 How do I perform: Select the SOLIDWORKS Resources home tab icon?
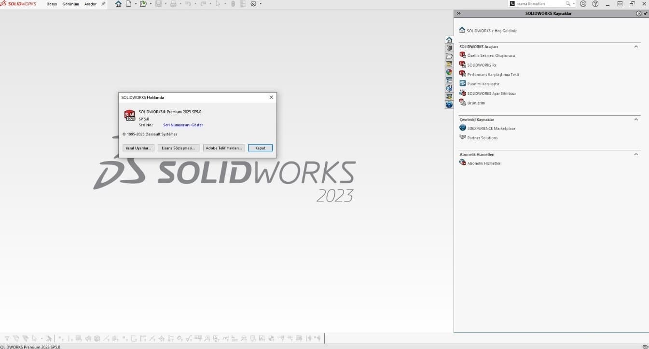tap(449, 40)
